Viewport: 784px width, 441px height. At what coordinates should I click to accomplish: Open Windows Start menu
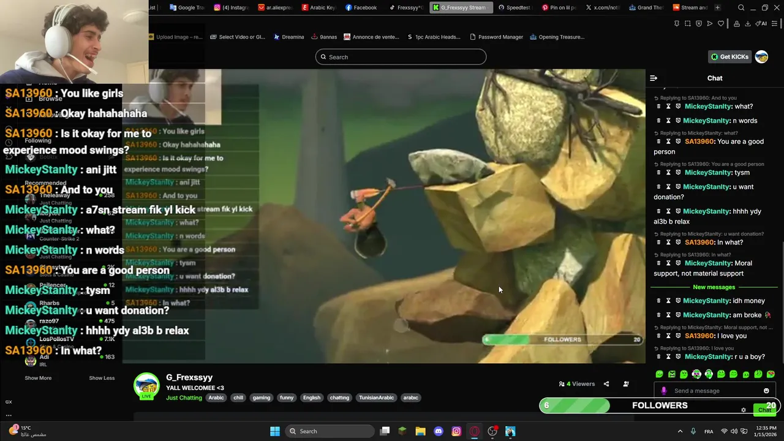(x=275, y=431)
